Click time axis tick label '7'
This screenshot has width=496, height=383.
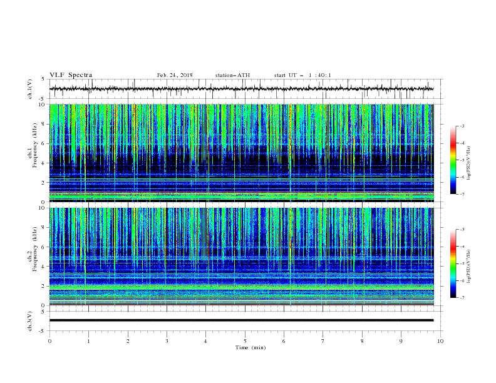[323, 341]
